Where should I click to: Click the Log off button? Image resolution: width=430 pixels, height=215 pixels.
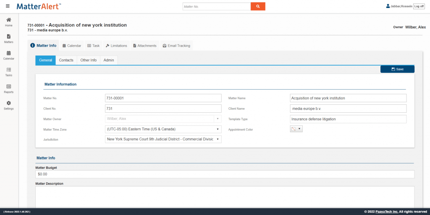coord(419,6)
